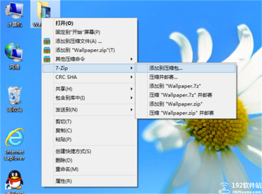Select 压缩 "Wallpaper.7z" 并邮寄 entry
Image resolution: width=262 pixels, height=194 pixels.
pos(186,95)
